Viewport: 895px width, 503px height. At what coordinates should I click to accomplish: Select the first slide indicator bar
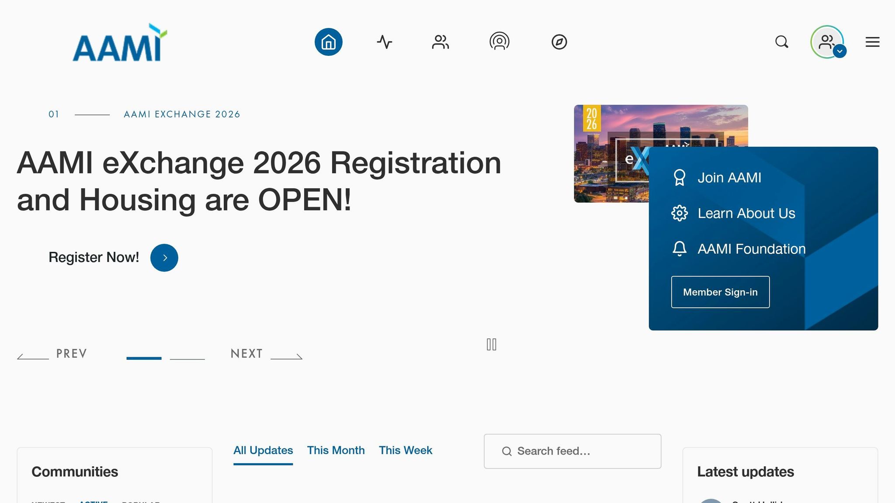144,358
